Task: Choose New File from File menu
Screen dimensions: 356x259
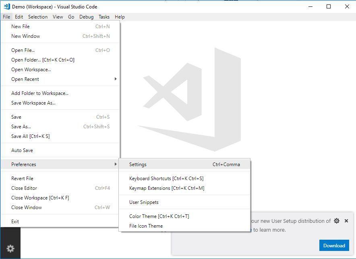Action: (x=60, y=27)
